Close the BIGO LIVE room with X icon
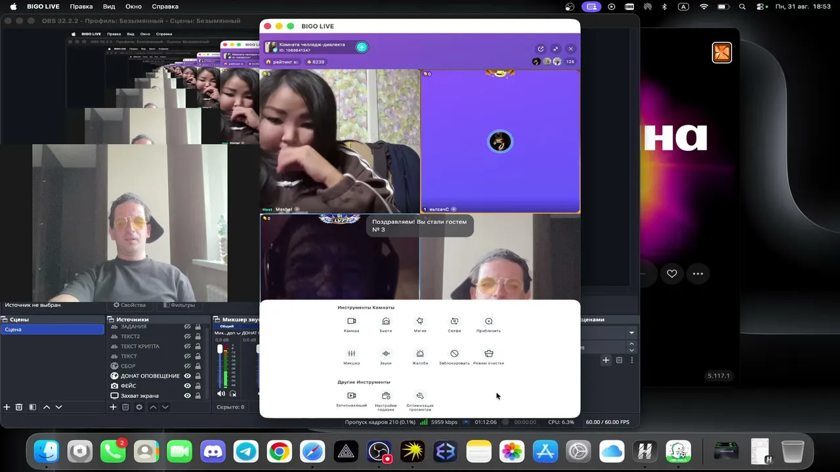Image resolution: width=840 pixels, height=472 pixels. coord(571,49)
